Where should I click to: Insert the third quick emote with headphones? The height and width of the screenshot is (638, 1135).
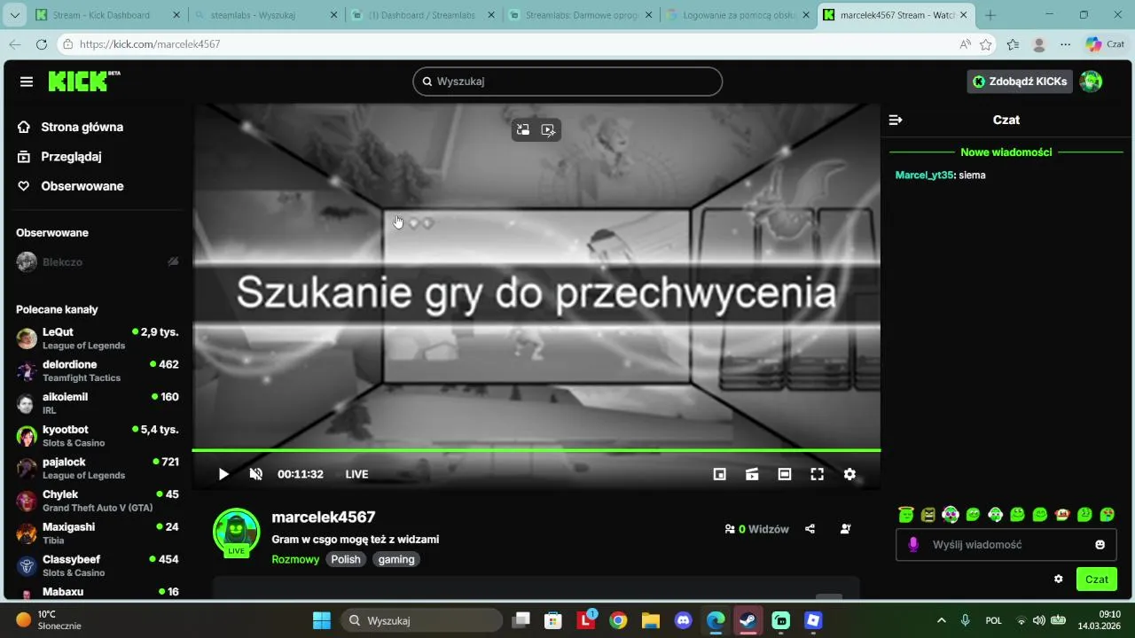pos(951,514)
